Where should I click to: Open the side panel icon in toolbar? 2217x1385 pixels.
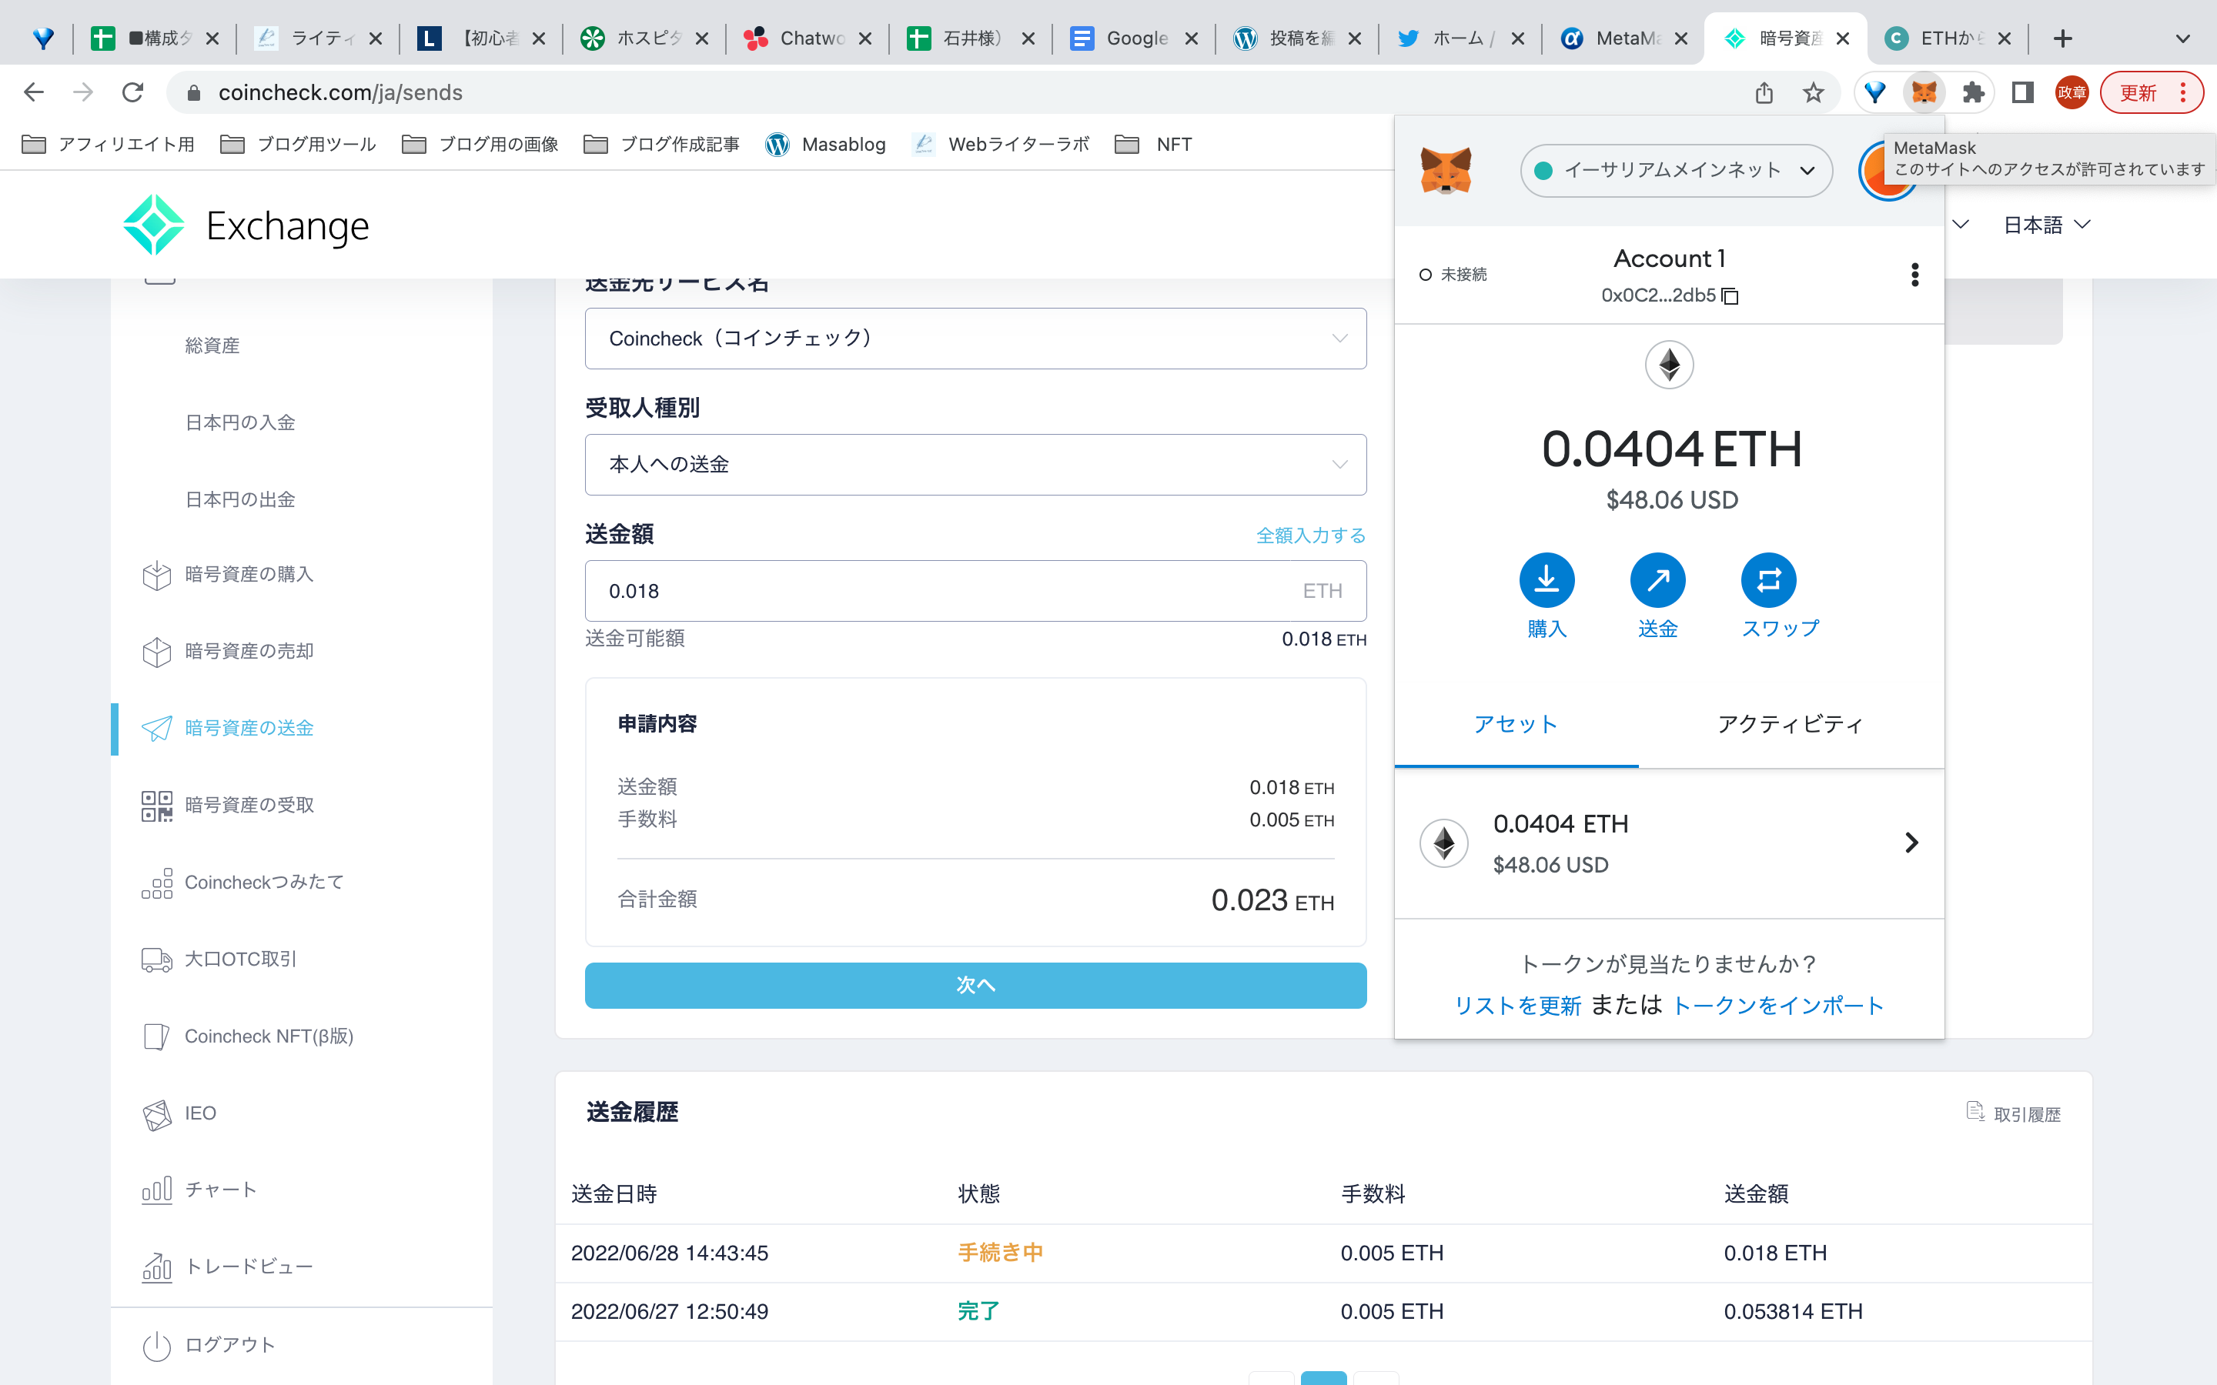[x=2022, y=92]
